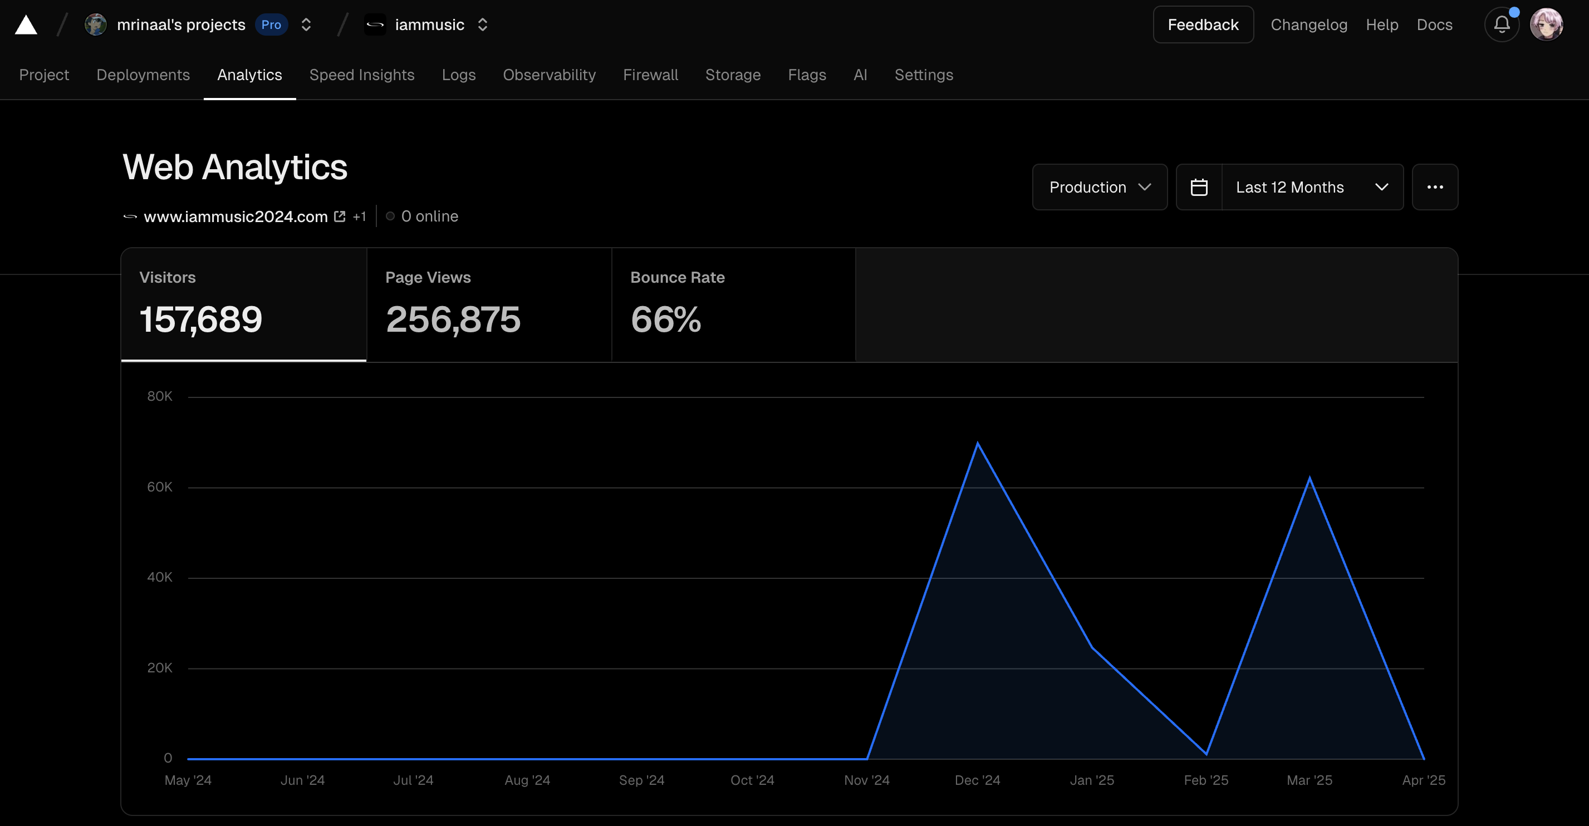
Task: Click the 256,875 page views value
Action: [x=453, y=319]
